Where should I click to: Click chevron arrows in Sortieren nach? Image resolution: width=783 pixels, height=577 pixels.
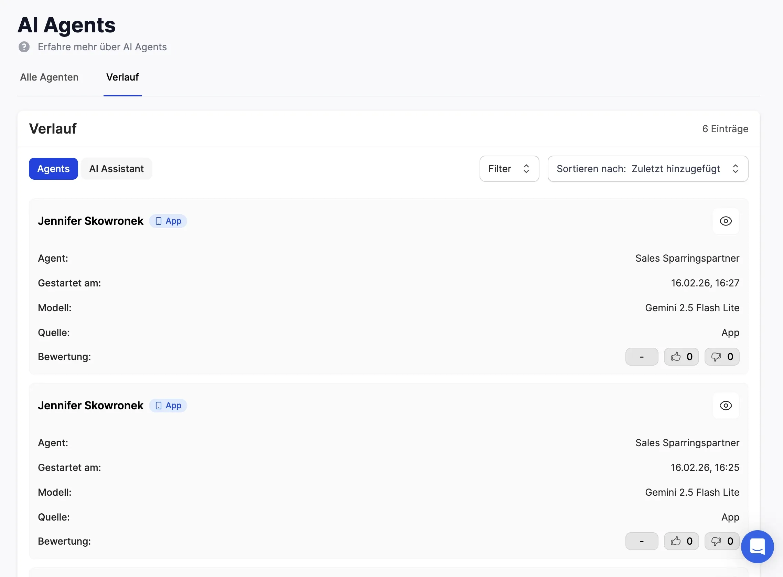point(735,169)
